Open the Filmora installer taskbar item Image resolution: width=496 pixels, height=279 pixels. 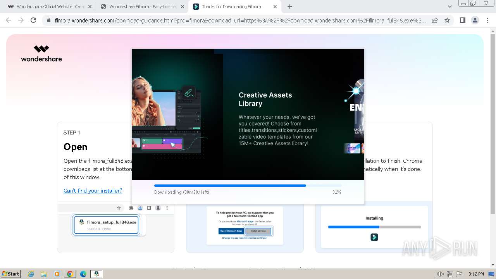tap(96, 274)
